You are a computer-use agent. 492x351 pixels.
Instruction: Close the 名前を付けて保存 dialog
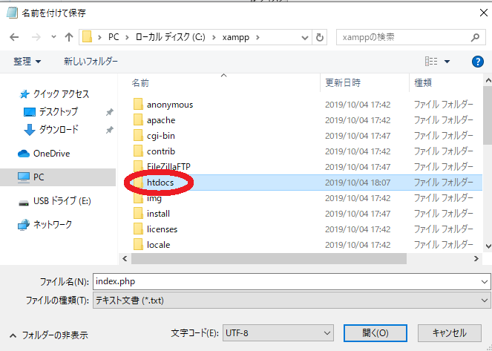484,13
